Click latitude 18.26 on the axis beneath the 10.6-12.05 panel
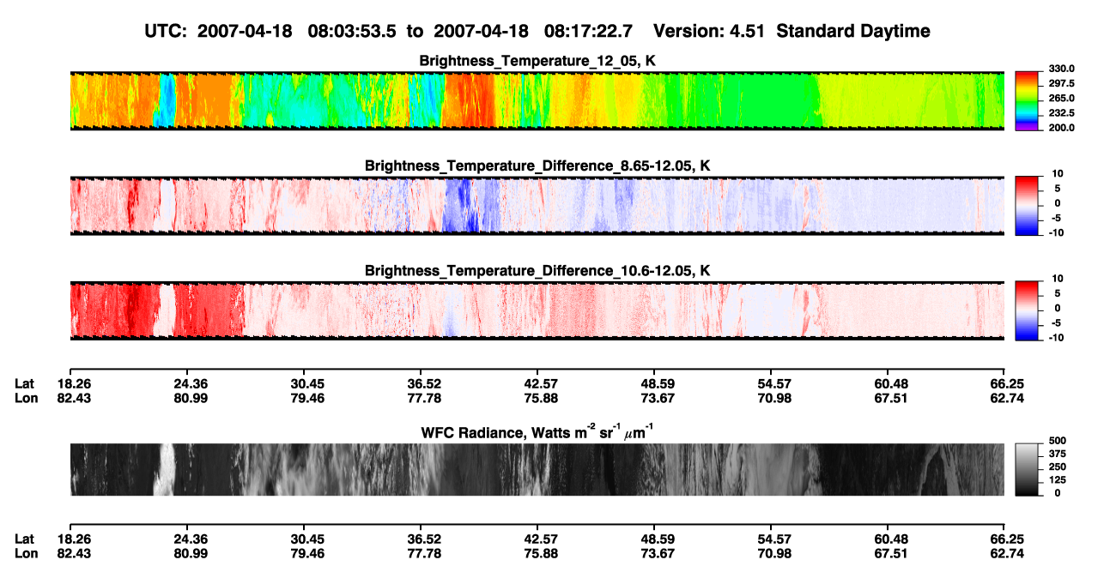Viewport: 1116px width, 572px height. [x=70, y=383]
